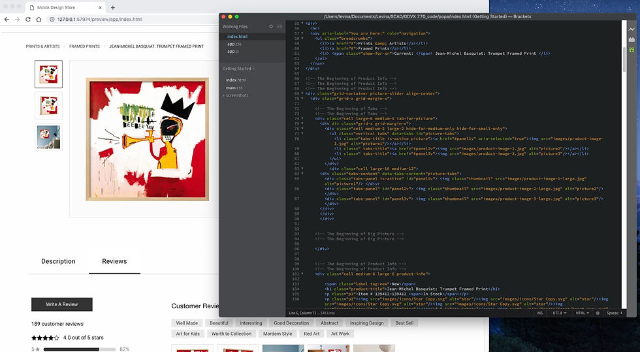Collapse code fold at line 58
Viewport: 640px width, 352px height.
click(x=302, y=39)
